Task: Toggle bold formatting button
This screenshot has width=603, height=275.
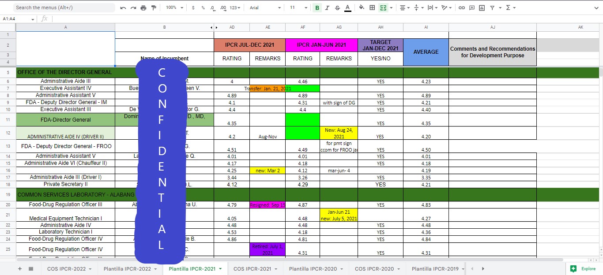Action: point(317,7)
